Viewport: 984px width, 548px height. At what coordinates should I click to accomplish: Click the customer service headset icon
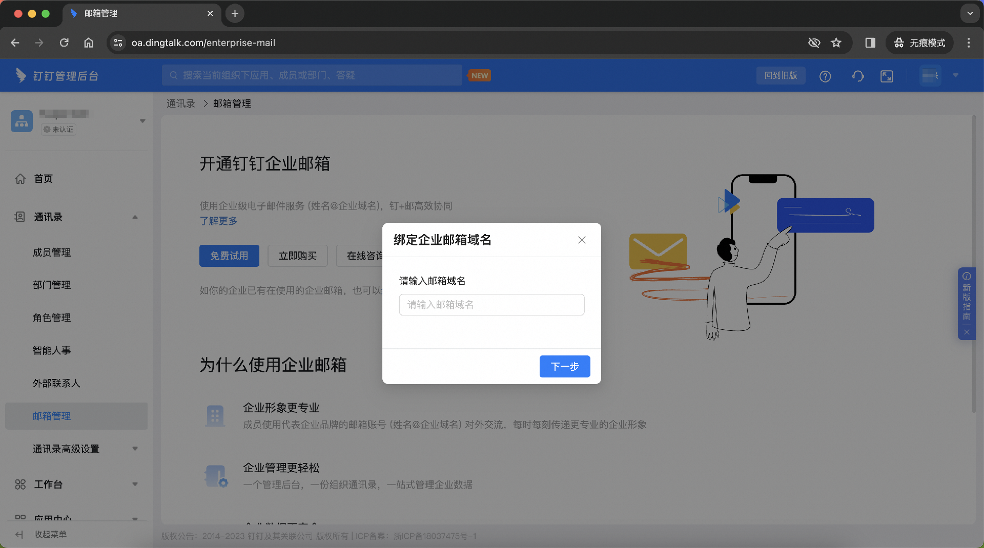click(857, 76)
